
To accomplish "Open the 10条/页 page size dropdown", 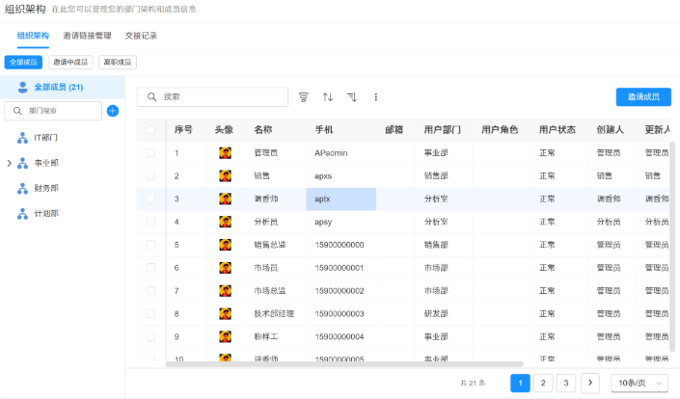I will tap(639, 383).
